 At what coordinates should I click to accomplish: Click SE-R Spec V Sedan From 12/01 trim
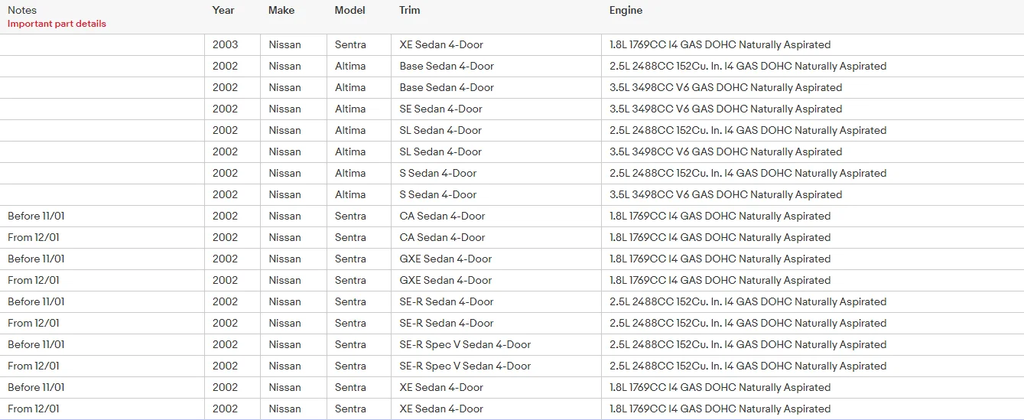(x=465, y=366)
